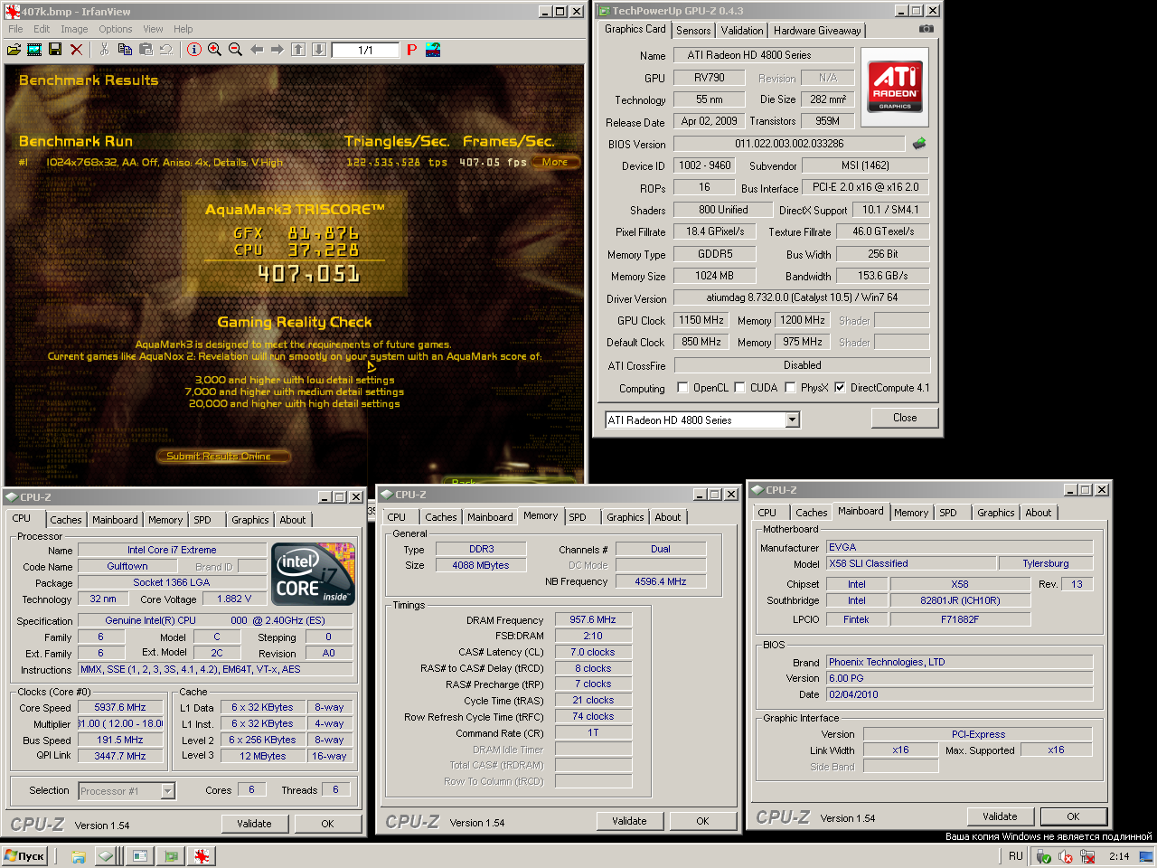Viewport: 1157px width, 868px height.
Task: Save image with the floppy disk icon
Action: [55, 50]
